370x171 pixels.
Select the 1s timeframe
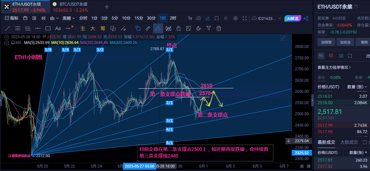pyautogui.click(x=190, y=18)
